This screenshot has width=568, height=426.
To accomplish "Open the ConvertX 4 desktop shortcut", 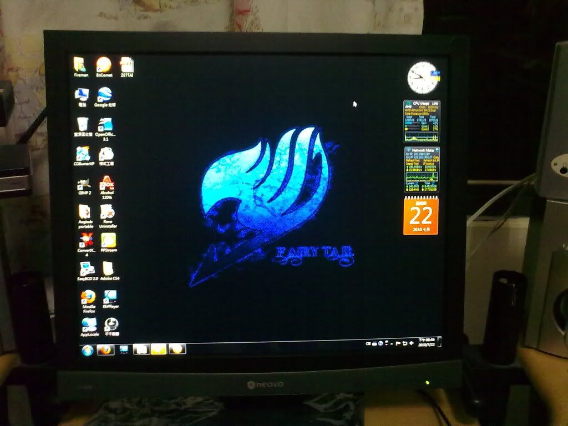I will [86, 245].
